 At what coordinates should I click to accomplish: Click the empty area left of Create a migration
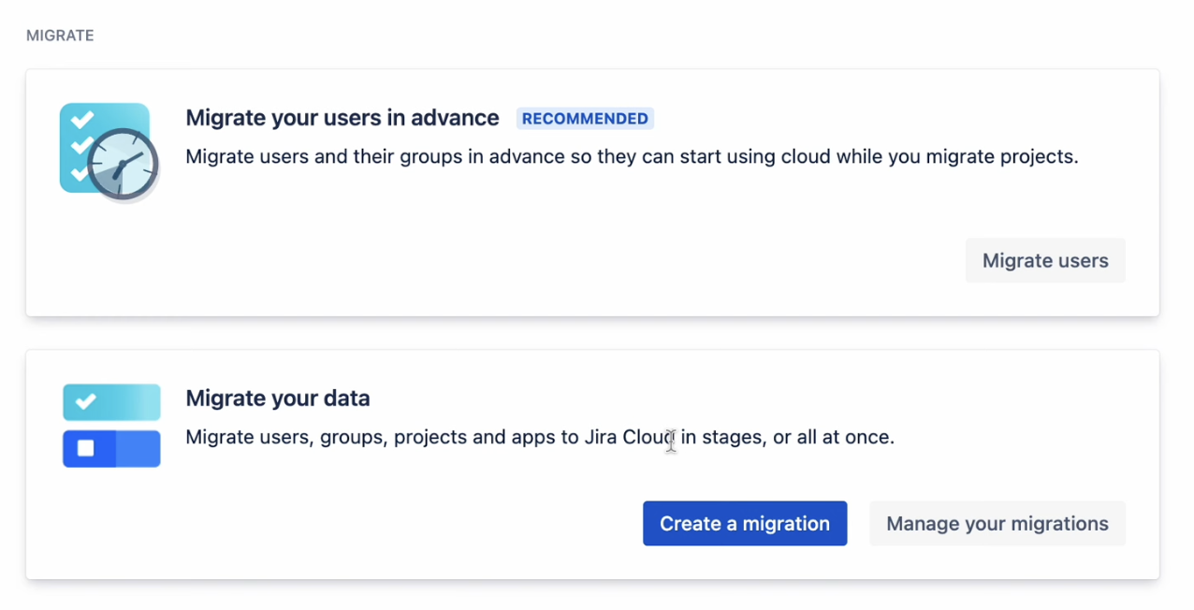pyautogui.click(x=374, y=524)
